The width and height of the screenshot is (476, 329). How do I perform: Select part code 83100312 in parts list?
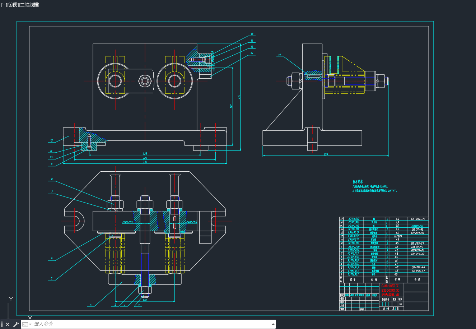pos(354,236)
